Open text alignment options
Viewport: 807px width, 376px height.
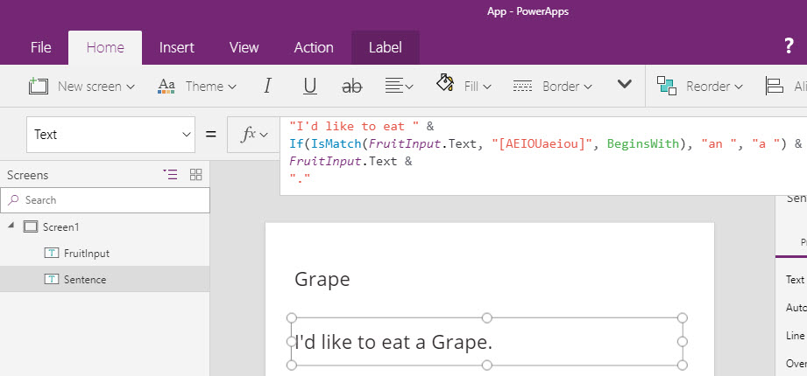click(399, 86)
